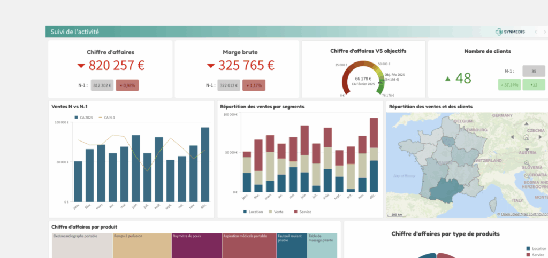Click the 322 012 € N-1 value

tap(229, 85)
